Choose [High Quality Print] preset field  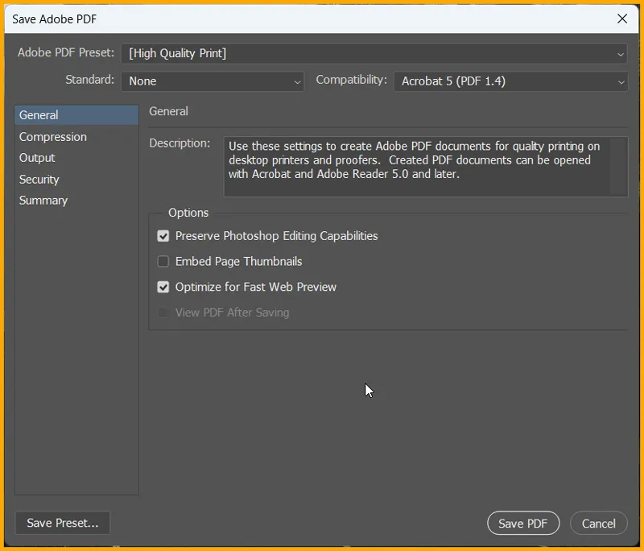tap(374, 53)
